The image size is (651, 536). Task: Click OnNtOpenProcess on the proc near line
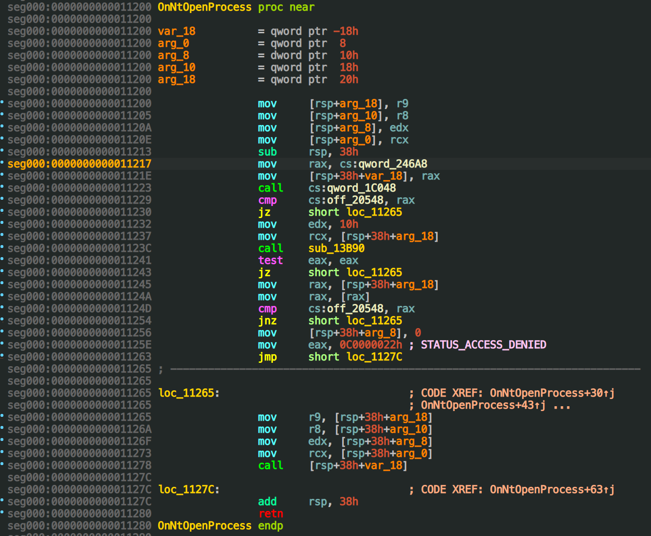[204, 7]
